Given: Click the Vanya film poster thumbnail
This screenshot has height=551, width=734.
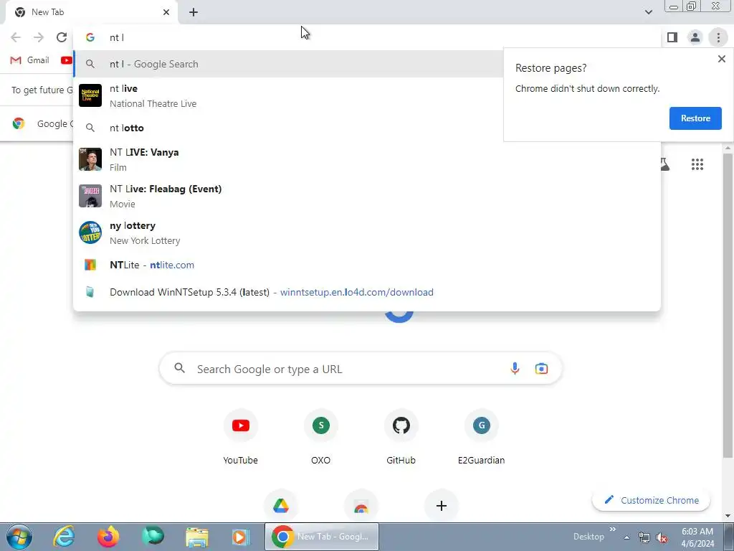Looking at the screenshot, I should click(90, 159).
